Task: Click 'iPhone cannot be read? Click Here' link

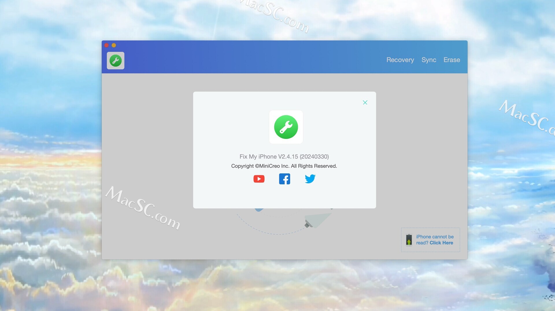Action: click(x=435, y=240)
